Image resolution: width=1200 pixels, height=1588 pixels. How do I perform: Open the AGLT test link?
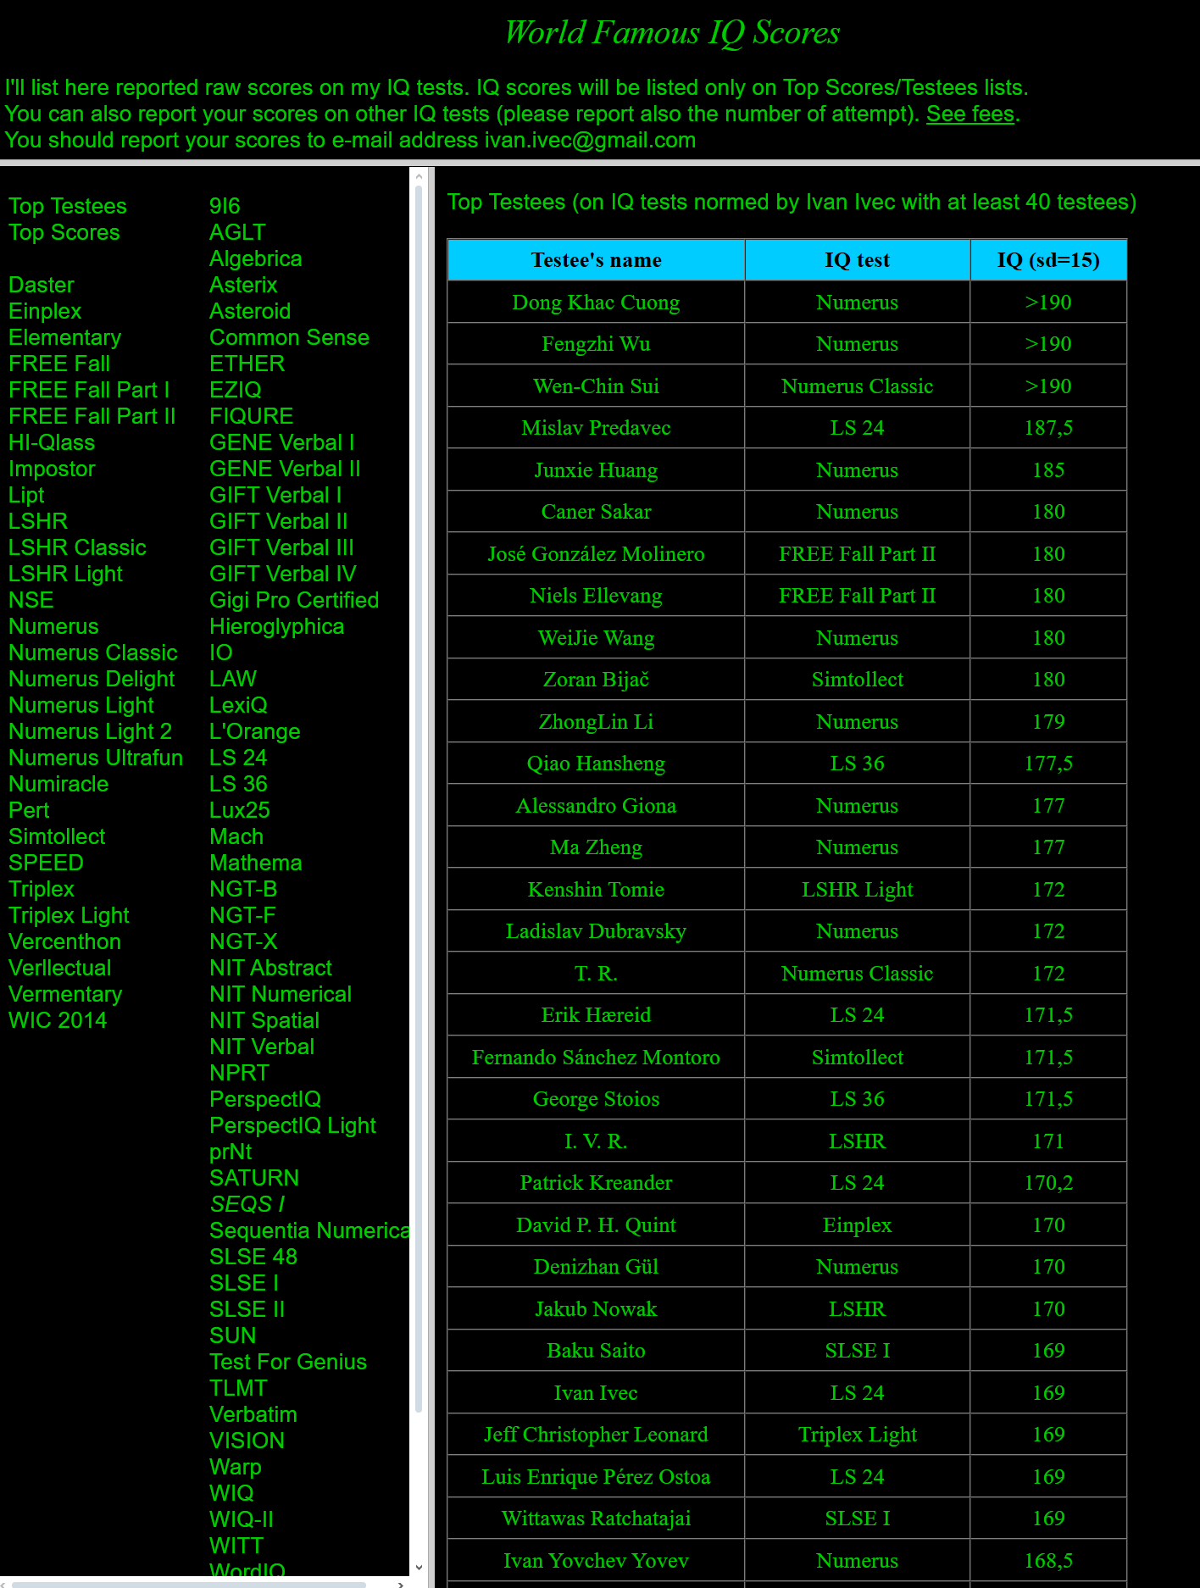[x=237, y=232]
